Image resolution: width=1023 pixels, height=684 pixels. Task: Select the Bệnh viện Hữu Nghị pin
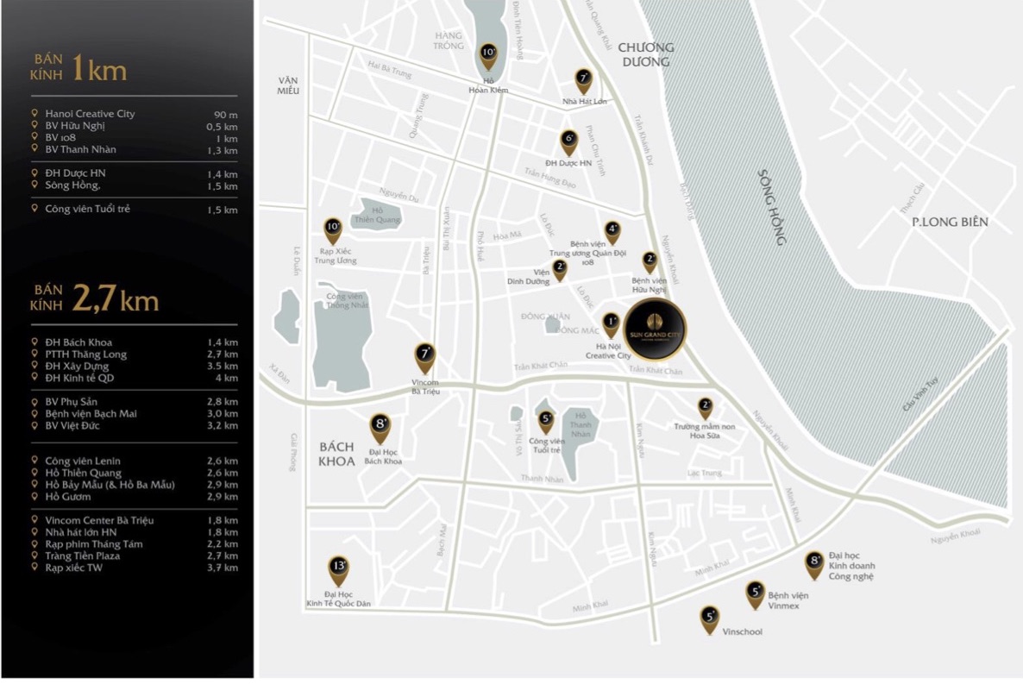click(x=650, y=260)
